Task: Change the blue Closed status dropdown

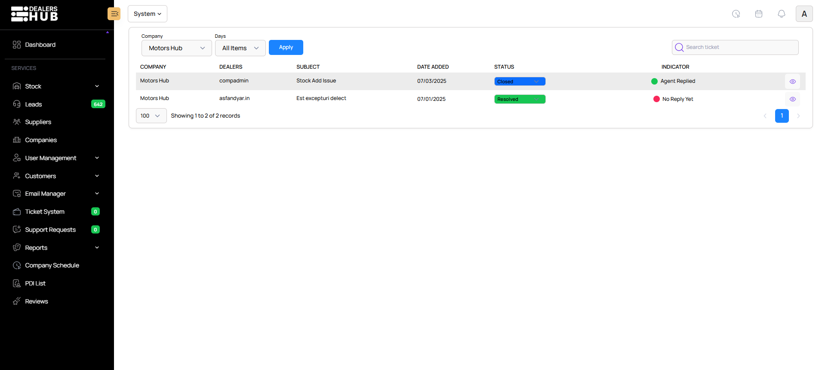Action: tap(519, 82)
